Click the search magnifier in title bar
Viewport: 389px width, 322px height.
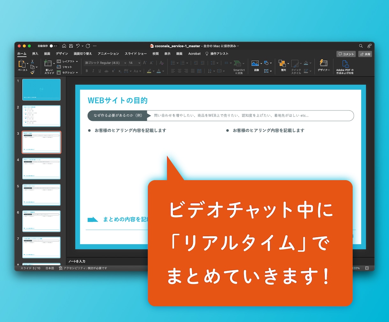361,46
